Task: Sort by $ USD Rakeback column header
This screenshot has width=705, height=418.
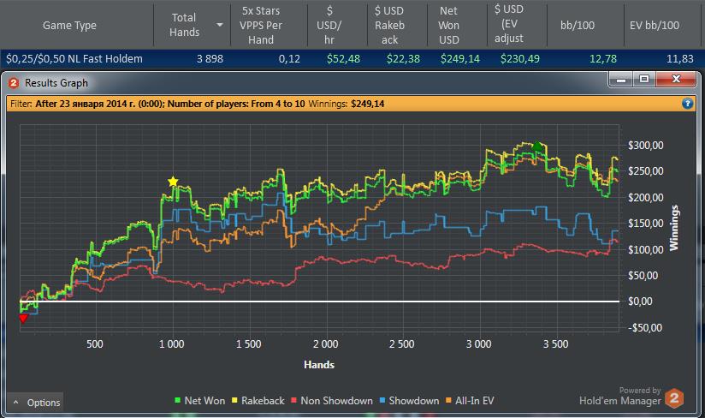Action: (x=389, y=25)
